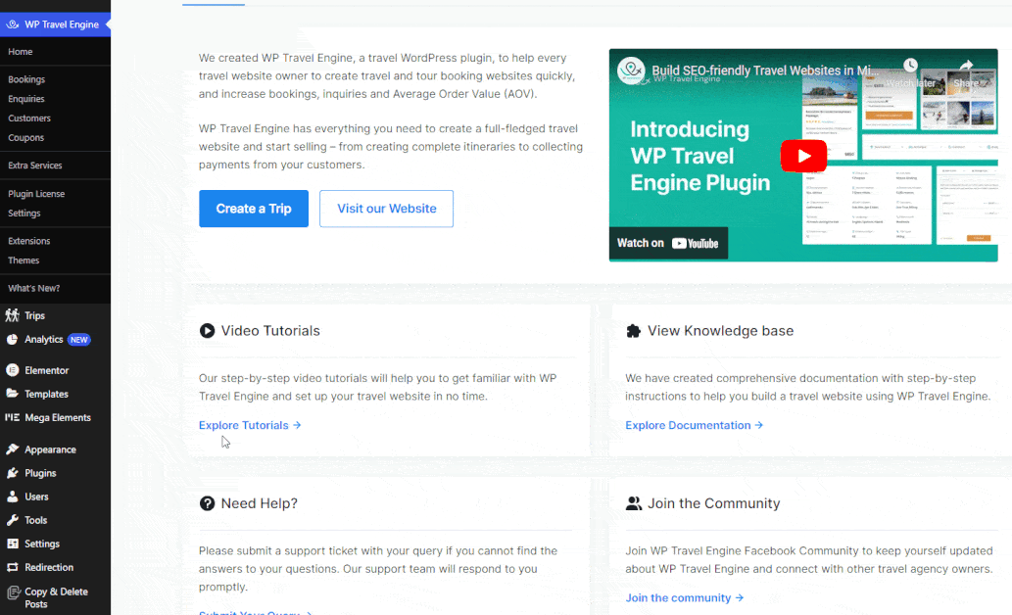Screen dimensions: 1012x615
Task: Click the Share arrow icon on video
Action: 966,66
